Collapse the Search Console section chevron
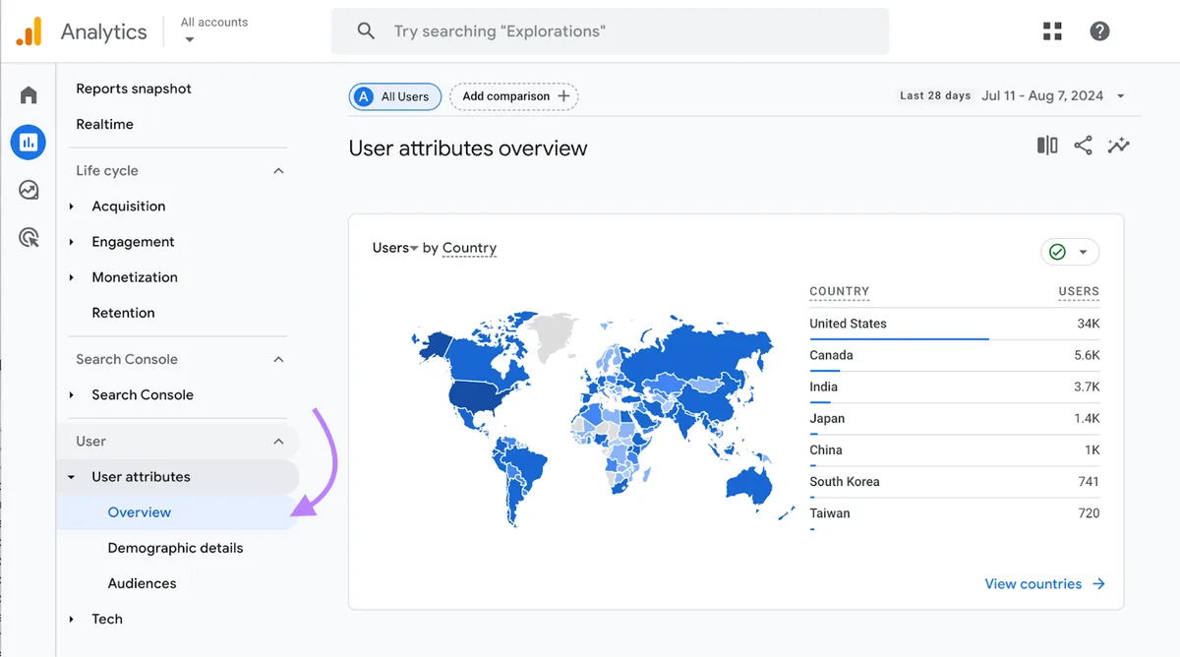Screen dimensions: 1180x657 pos(278,360)
